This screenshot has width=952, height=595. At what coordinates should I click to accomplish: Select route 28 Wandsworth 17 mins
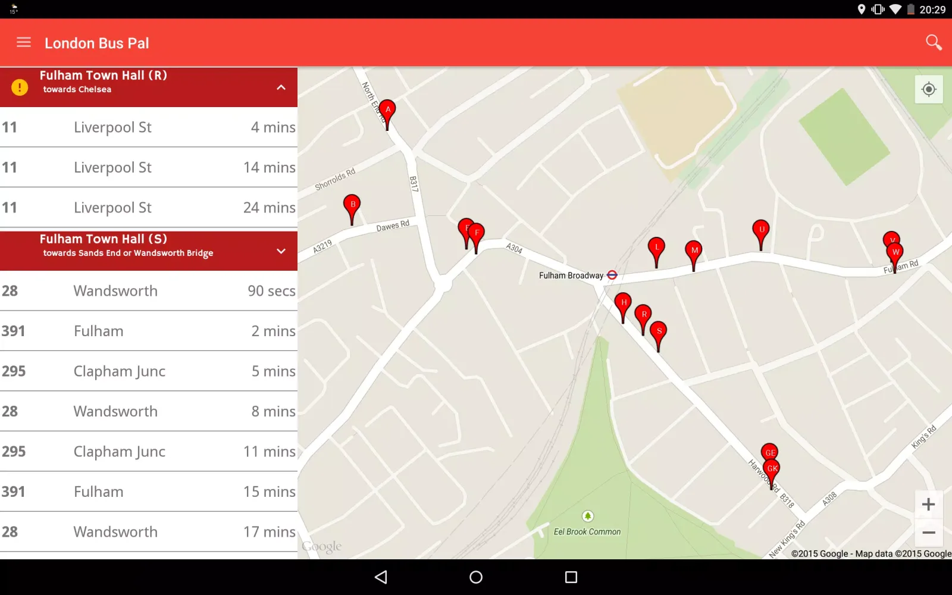coord(149,532)
